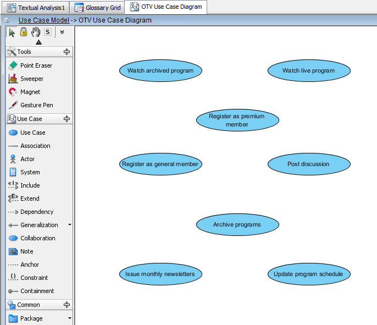The width and height of the screenshot is (377, 325).
Task: Toggle the padlock lock tool
Action: point(24,32)
